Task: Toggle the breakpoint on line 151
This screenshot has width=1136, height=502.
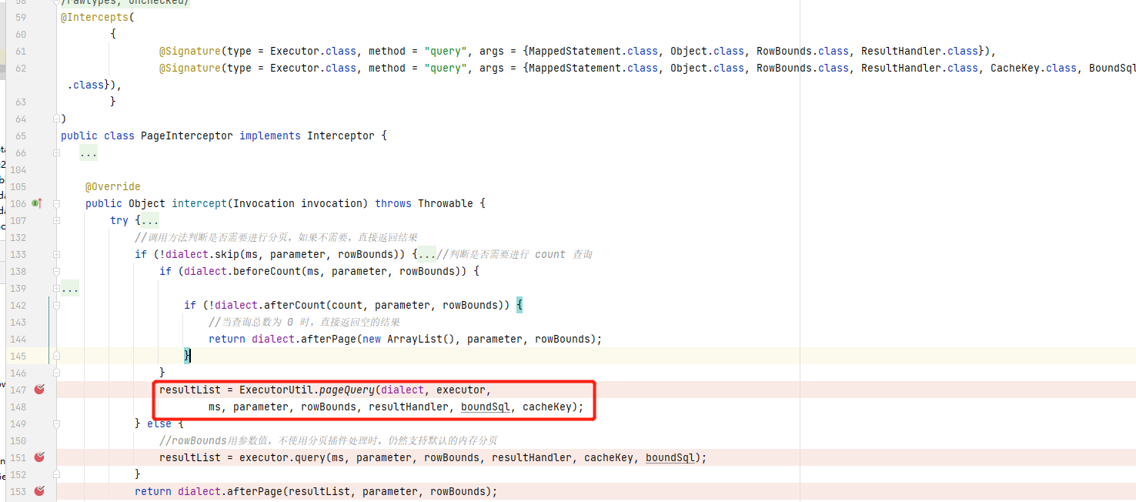Action: [x=39, y=457]
